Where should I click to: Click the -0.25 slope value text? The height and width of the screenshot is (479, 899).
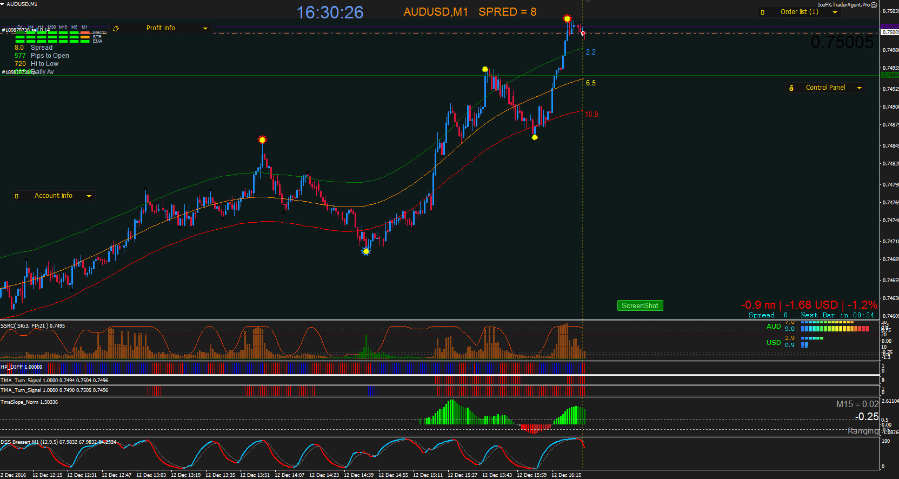coord(867,417)
